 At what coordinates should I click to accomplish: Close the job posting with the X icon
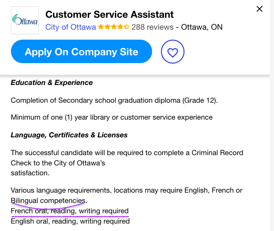(260, 9)
